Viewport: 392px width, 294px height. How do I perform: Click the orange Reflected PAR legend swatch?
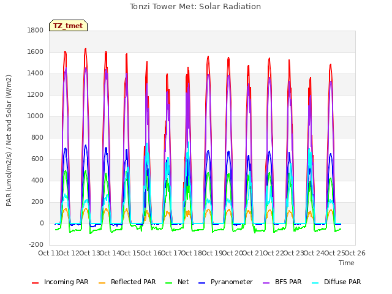point(102,283)
